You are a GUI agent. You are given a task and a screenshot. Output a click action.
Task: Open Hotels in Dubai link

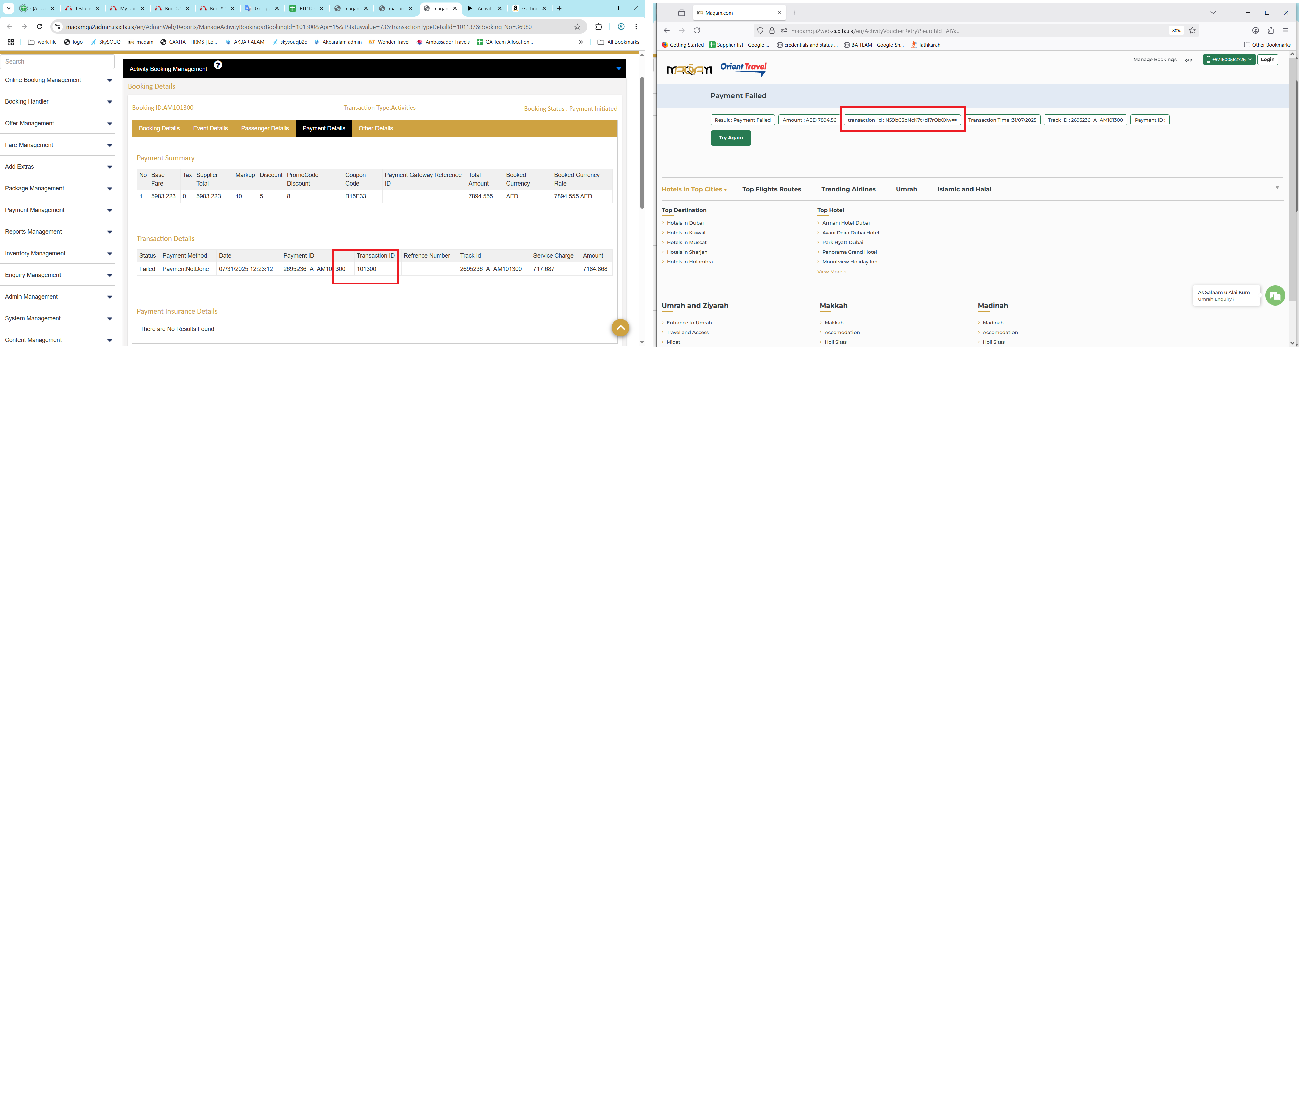point(685,223)
